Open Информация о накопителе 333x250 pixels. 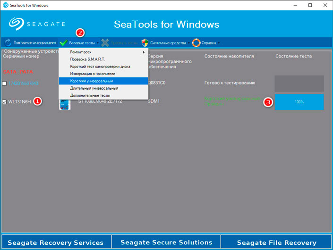point(103,74)
